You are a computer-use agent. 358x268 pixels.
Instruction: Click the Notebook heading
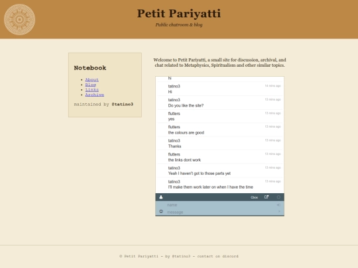click(x=90, y=67)
